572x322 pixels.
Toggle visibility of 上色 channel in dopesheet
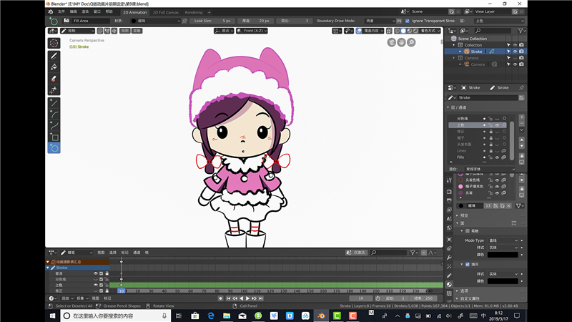[x=96, y=285]
